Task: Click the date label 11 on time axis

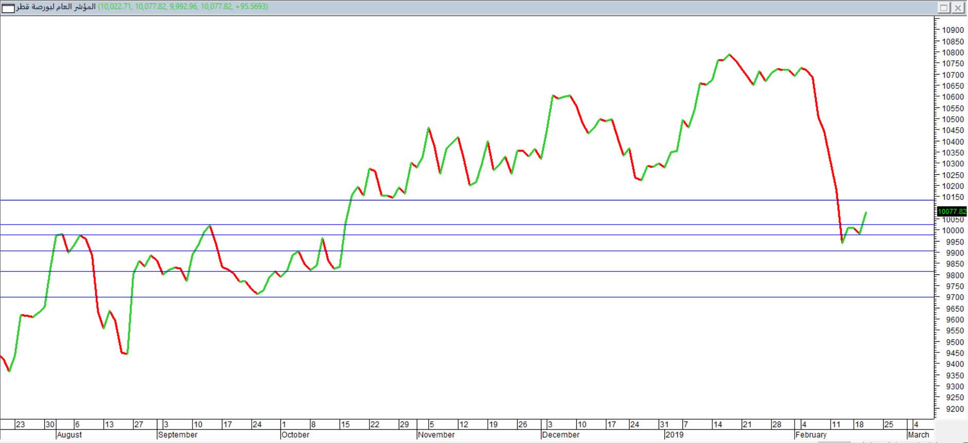Action: [x=836, y=424]
